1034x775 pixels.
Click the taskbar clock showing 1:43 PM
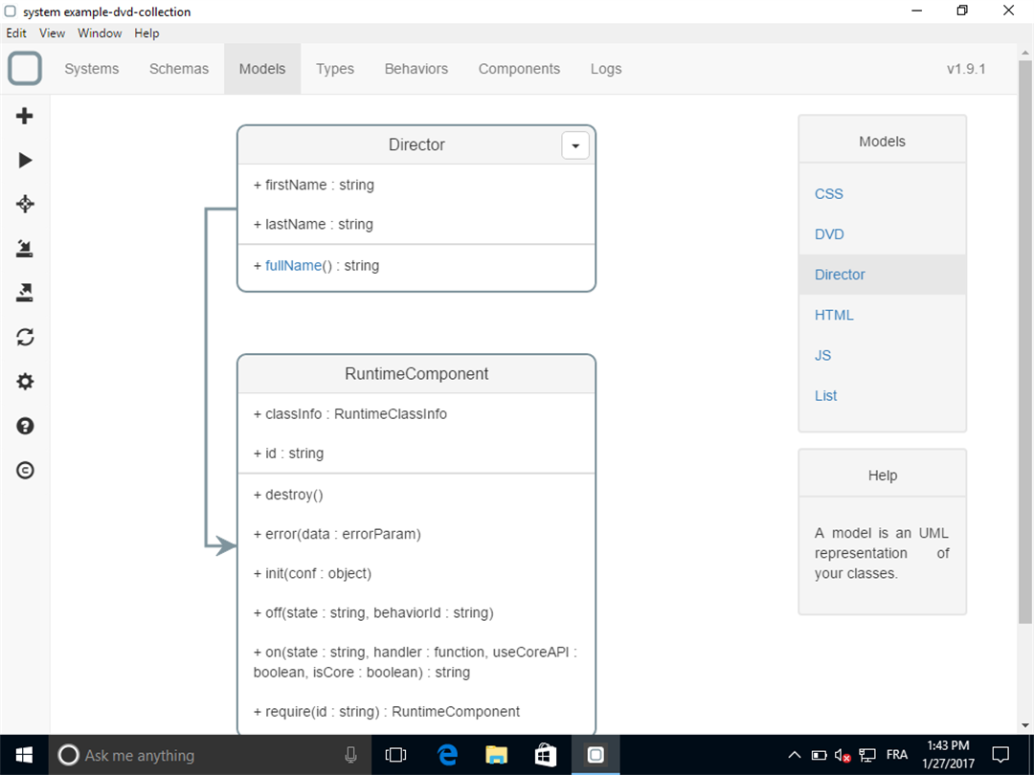(x=948, y=755)
